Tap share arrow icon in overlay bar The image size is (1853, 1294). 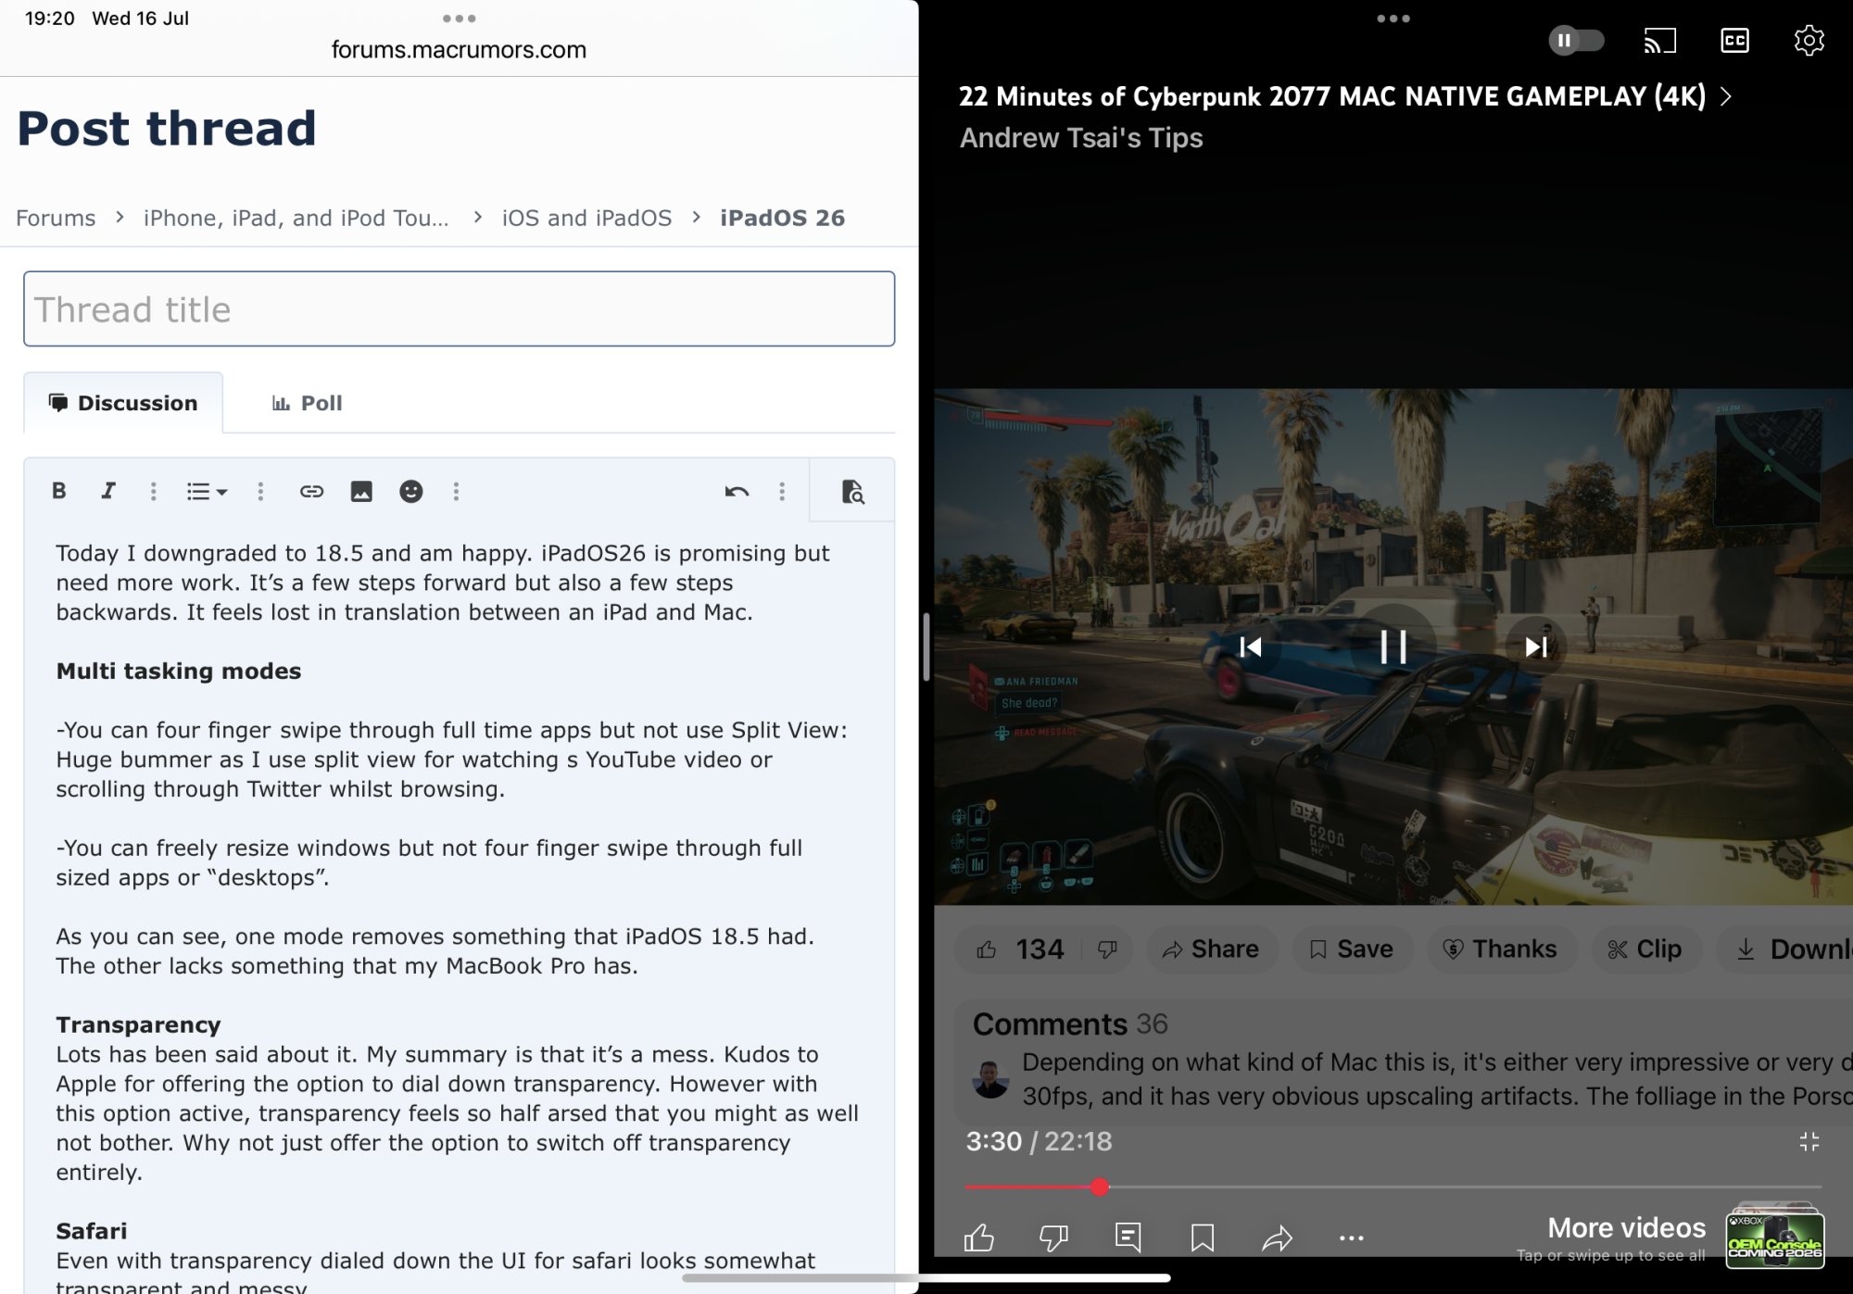pos(1277,1237)
